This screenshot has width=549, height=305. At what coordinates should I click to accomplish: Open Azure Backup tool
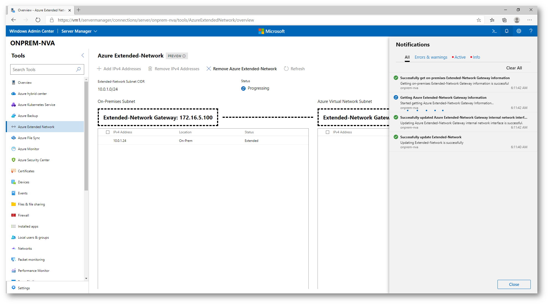pyautogui.click(x=45, y=116)
